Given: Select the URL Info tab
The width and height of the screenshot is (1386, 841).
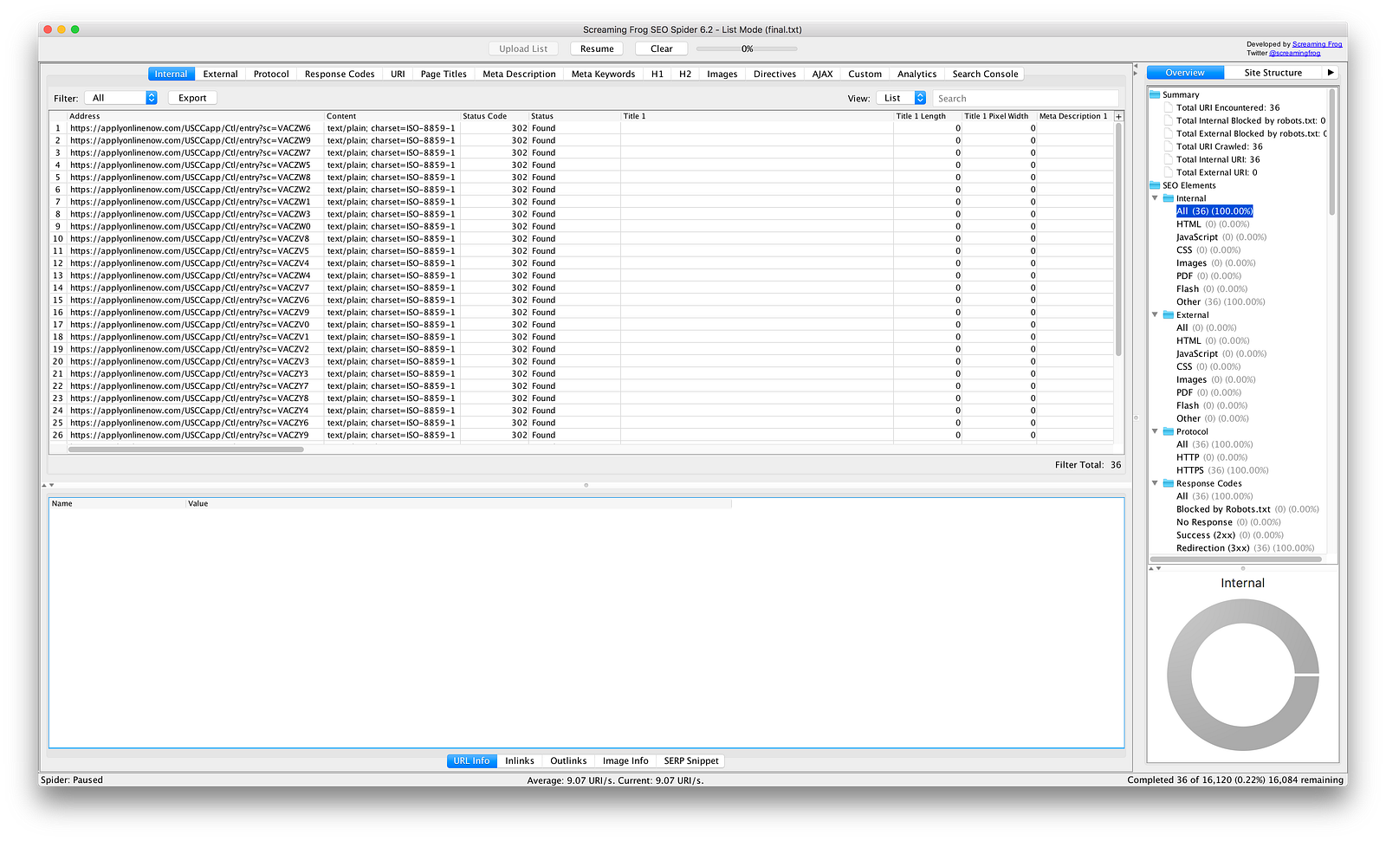Looking at the screenshot, I should click(x=471, y=760).
